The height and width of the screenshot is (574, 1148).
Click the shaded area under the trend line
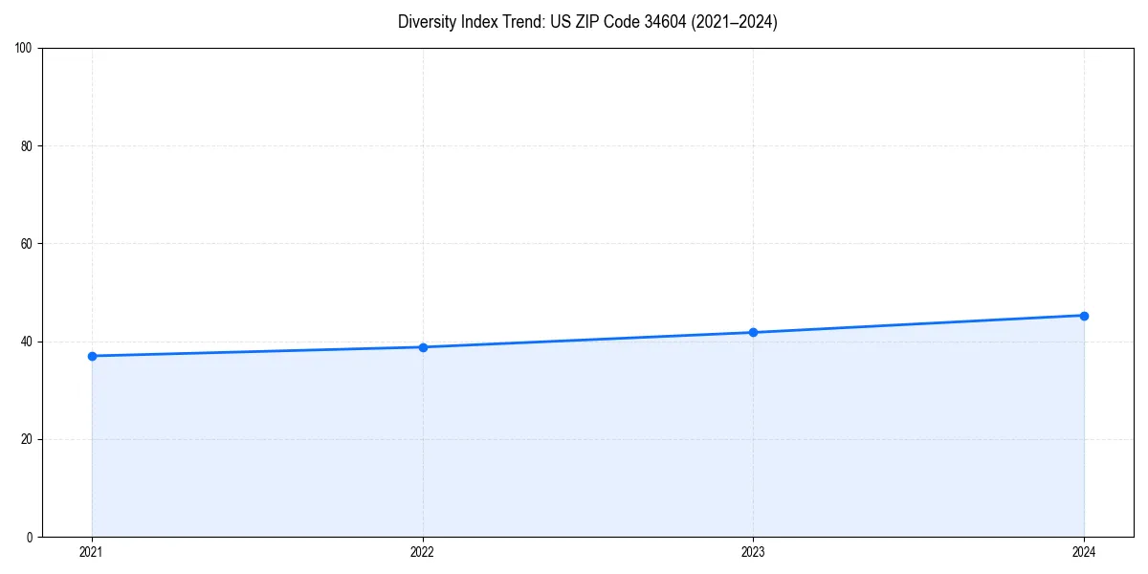(x=574, y=450)
